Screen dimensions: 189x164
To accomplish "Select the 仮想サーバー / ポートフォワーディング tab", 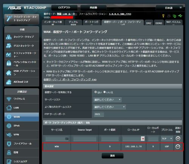I will click(x=122, y=23).
